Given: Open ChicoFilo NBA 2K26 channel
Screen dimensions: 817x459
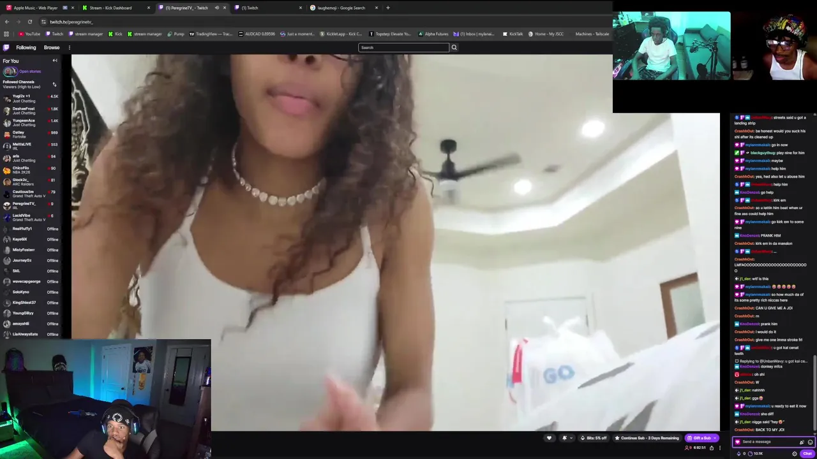Looking at the screenshot, I should pos(30,170).
